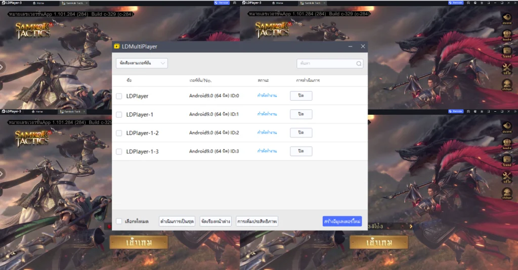Open the megaphone announcement icon in top-right emulator
The height and width of the screenshot is (270, 518).
tap(507, 17)
